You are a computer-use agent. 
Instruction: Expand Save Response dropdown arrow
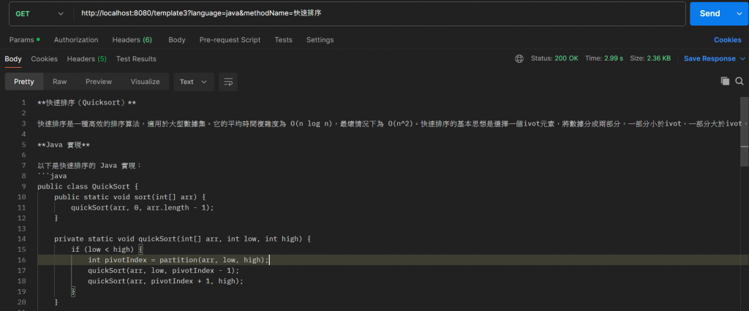click(742, 58)
